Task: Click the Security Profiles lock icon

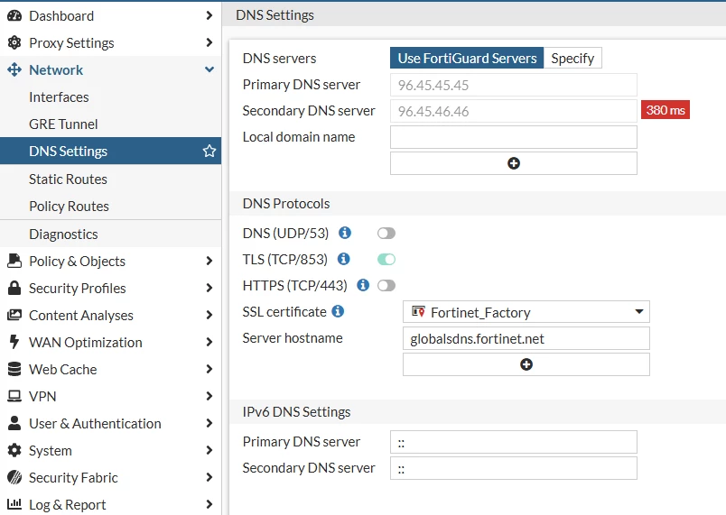Action: (14, 288)
